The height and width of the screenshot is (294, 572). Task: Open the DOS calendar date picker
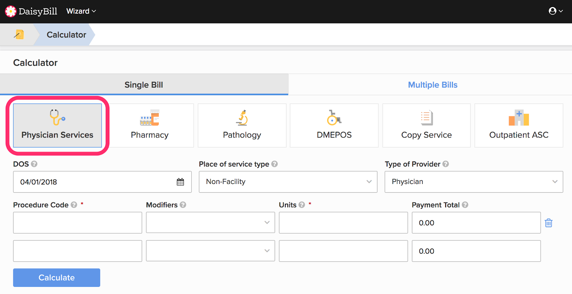[x=180, y=182]
